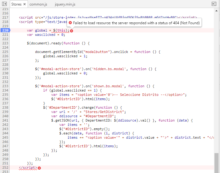Screen dimensions: 220x173
Task: Click 'global.wasclicked = 1;' on line 226
Action: point(65,56)
